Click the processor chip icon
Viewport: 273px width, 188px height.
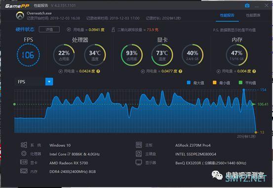pyautogui.click(x=24, y=153)
